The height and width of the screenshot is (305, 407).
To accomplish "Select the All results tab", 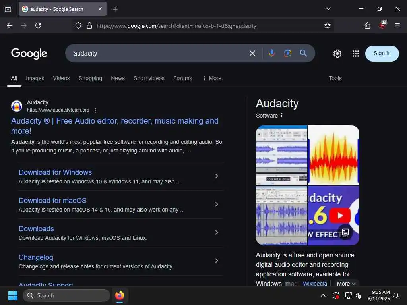I will point(14,78).
